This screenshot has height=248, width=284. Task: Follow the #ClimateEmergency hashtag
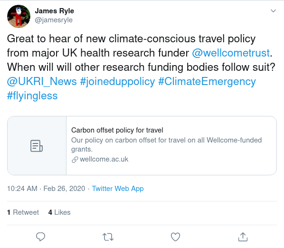click(207, 82)
